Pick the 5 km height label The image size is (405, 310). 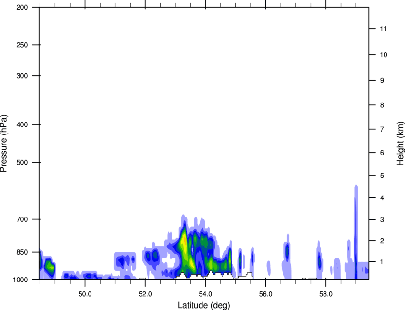coord(382,176)
